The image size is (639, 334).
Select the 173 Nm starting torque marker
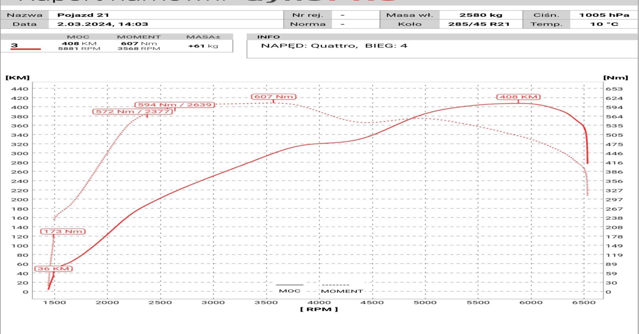(63, 231)
